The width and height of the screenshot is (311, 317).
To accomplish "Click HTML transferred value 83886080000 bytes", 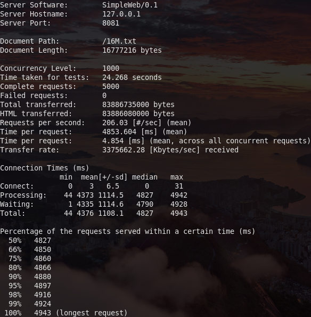I will 138,113.
